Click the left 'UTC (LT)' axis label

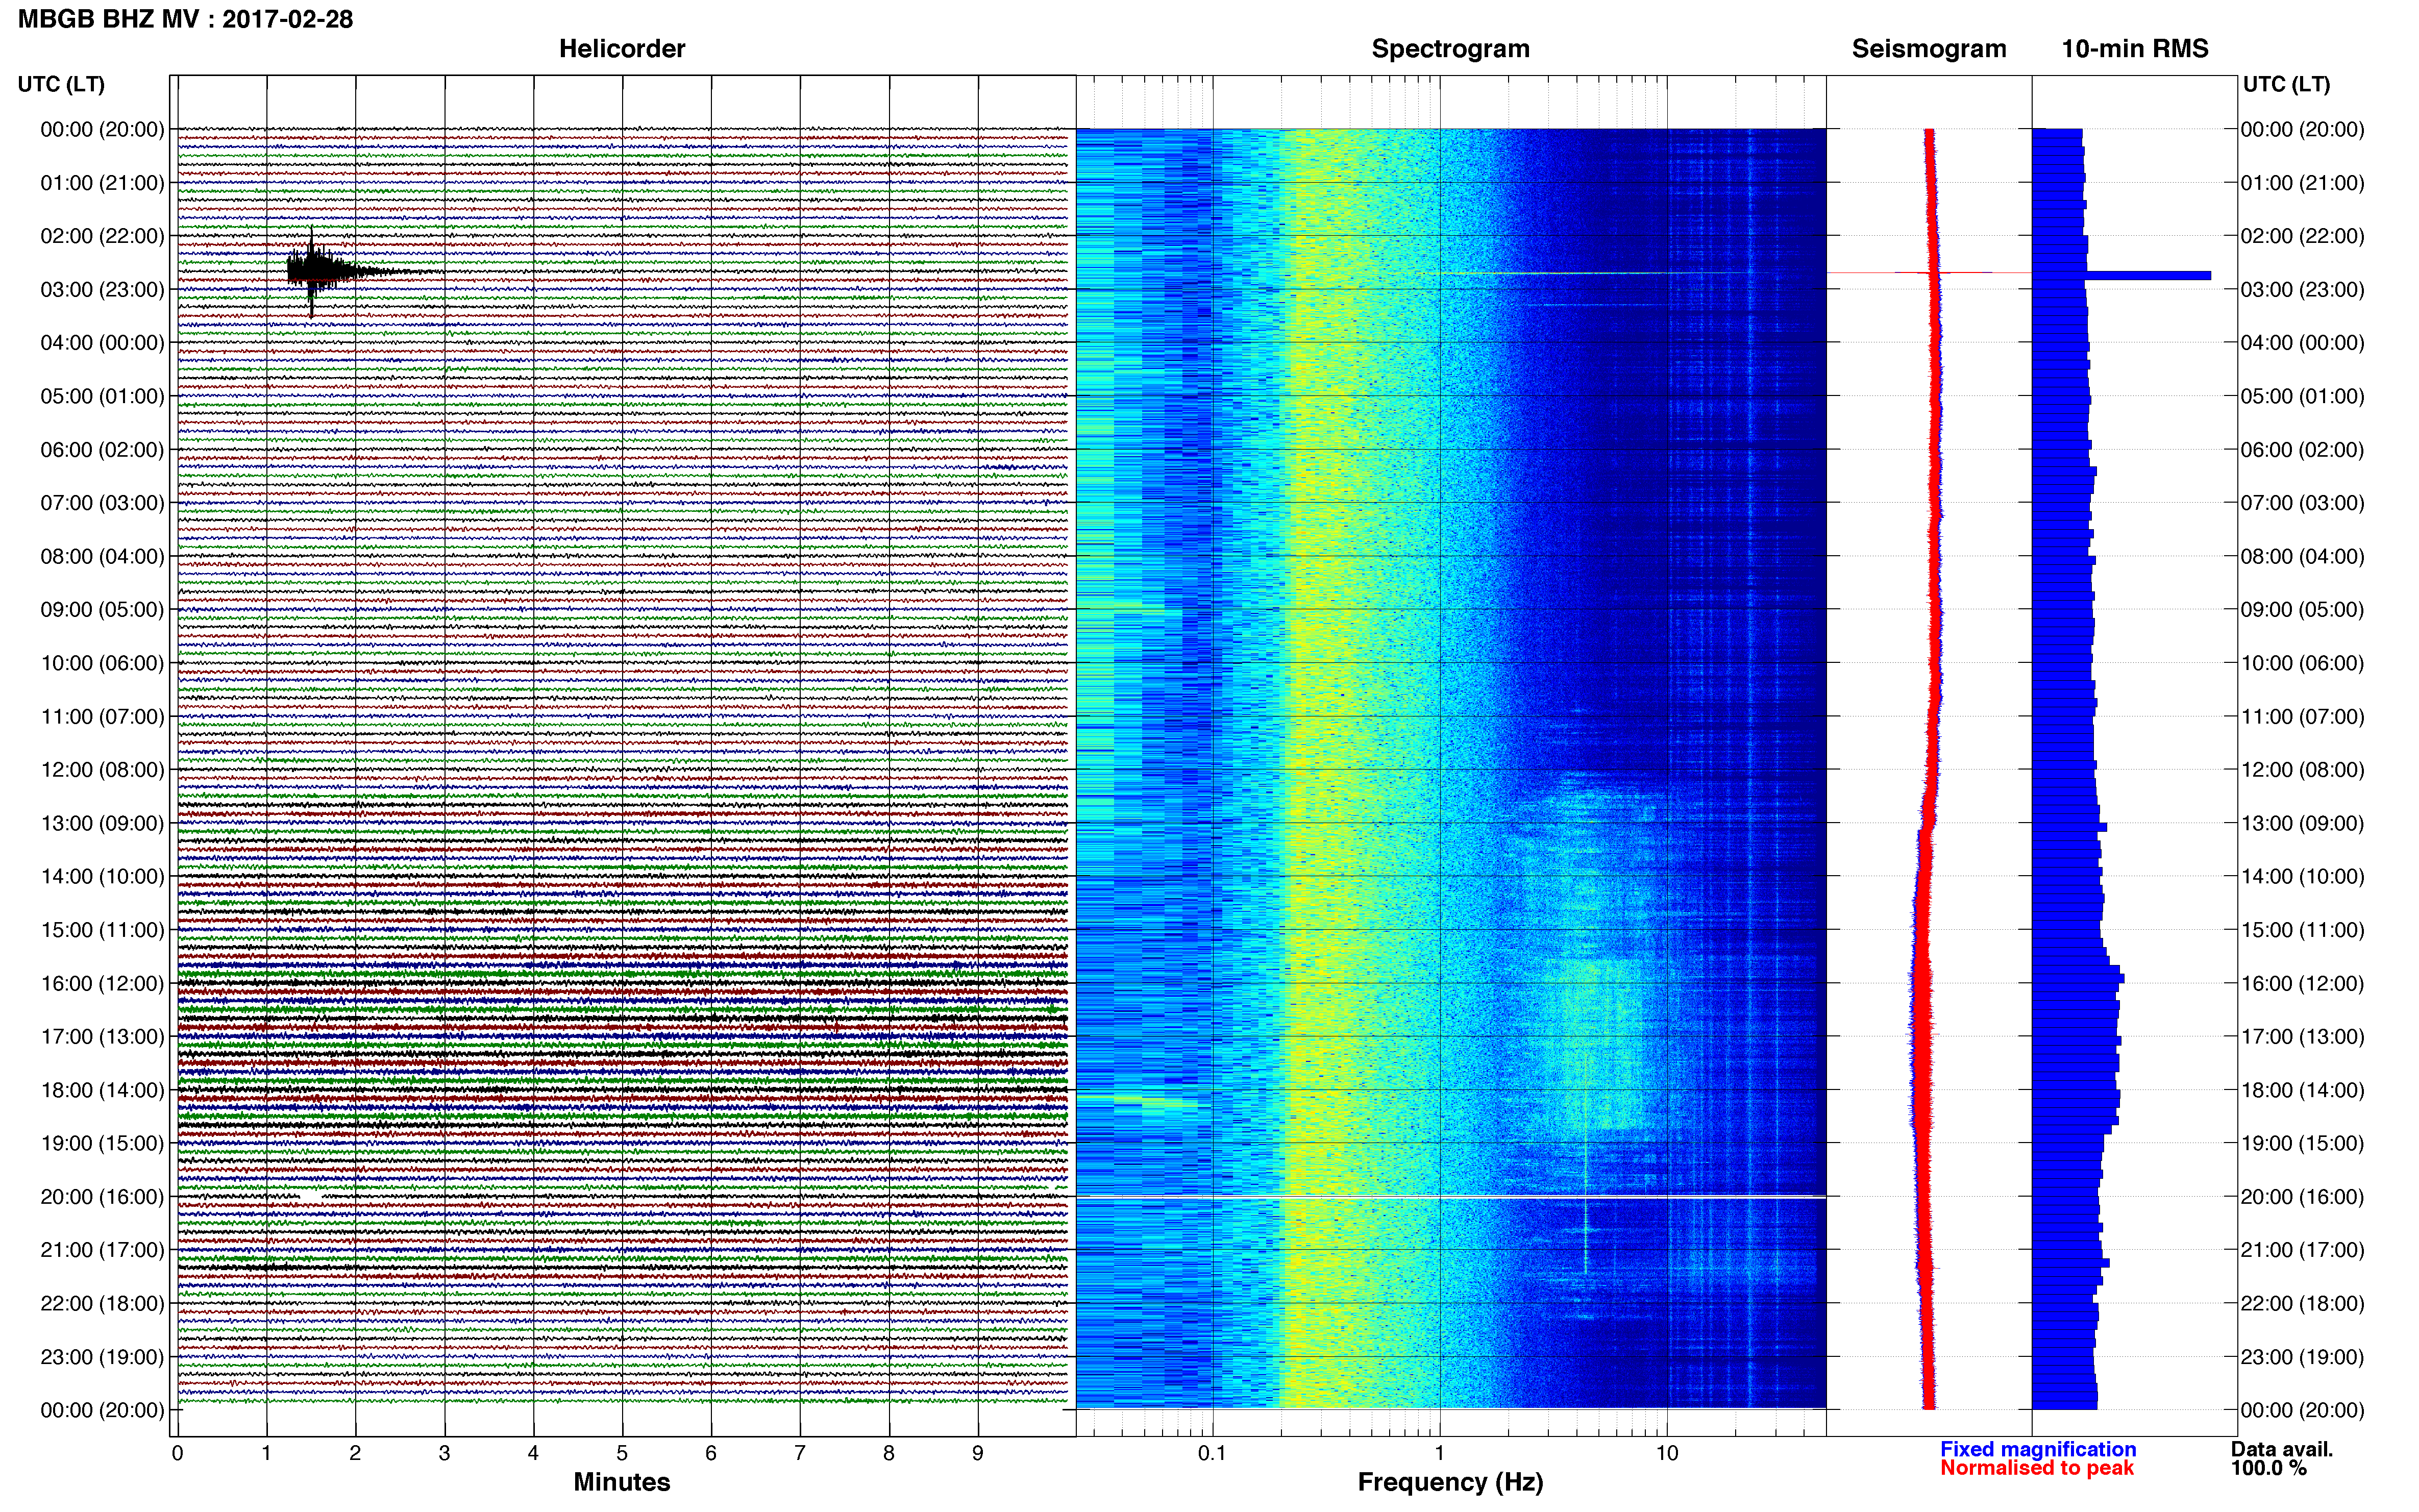click(61, 84)
